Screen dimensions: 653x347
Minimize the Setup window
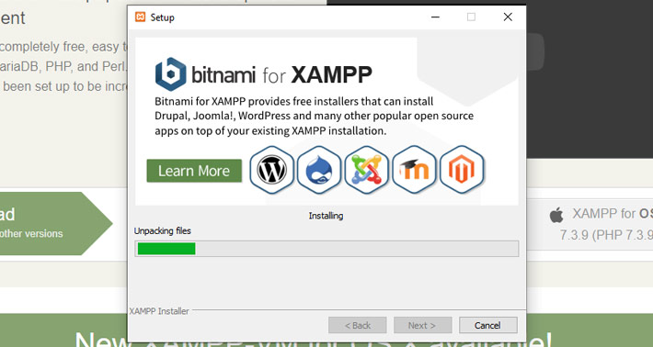435,17
